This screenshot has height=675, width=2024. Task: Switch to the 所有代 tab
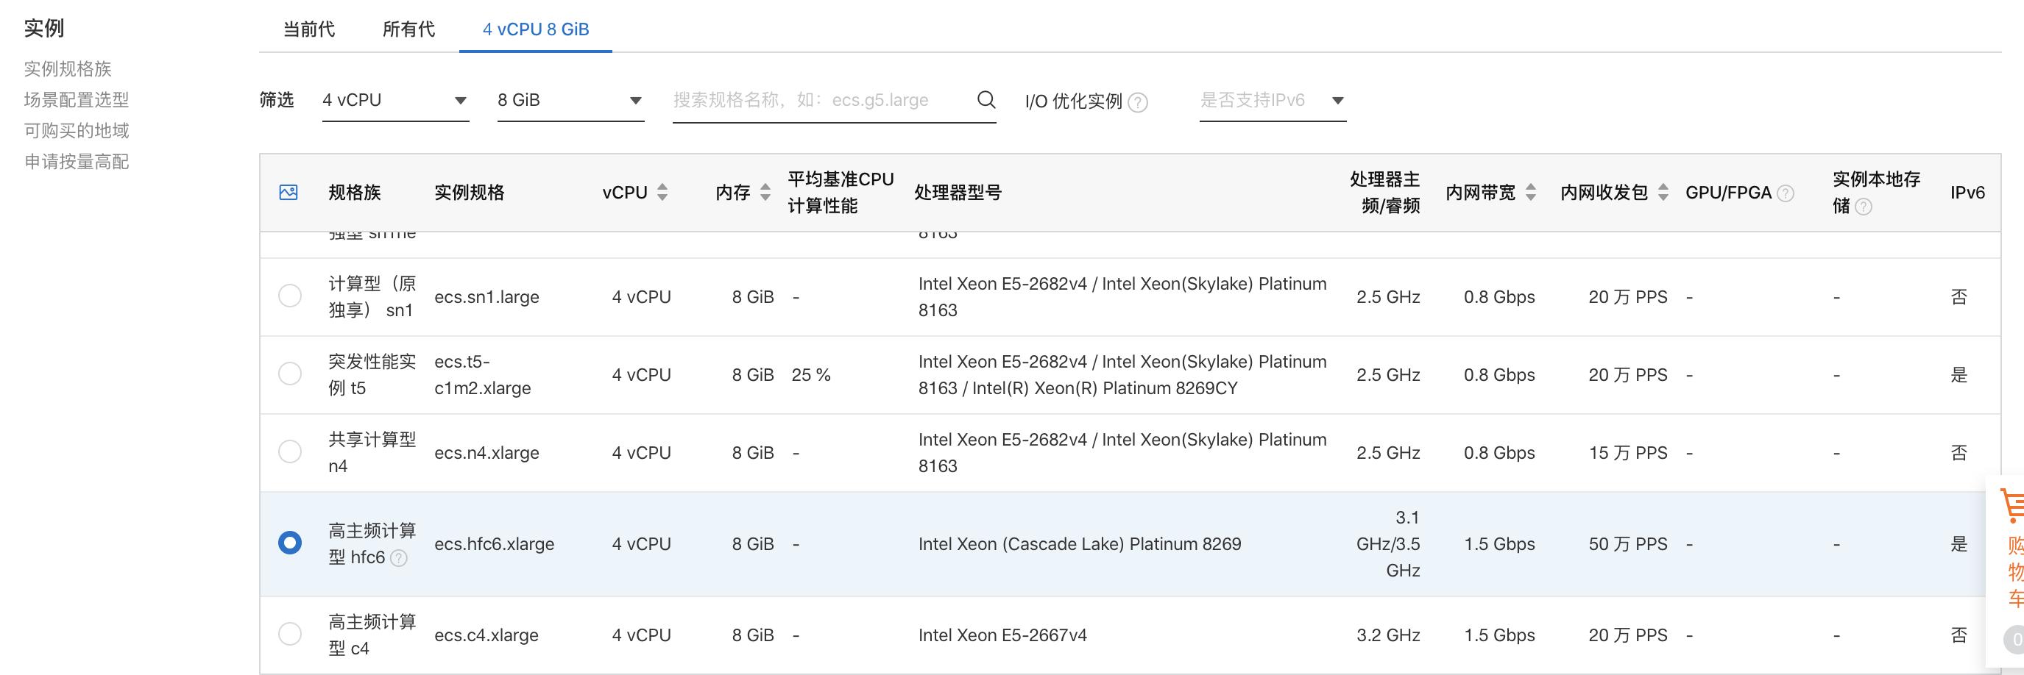408,29
